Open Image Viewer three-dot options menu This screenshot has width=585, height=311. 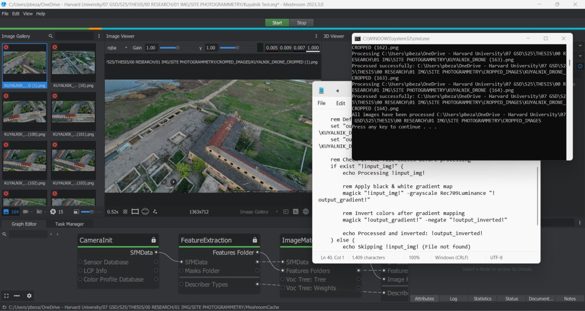(316, 36)
